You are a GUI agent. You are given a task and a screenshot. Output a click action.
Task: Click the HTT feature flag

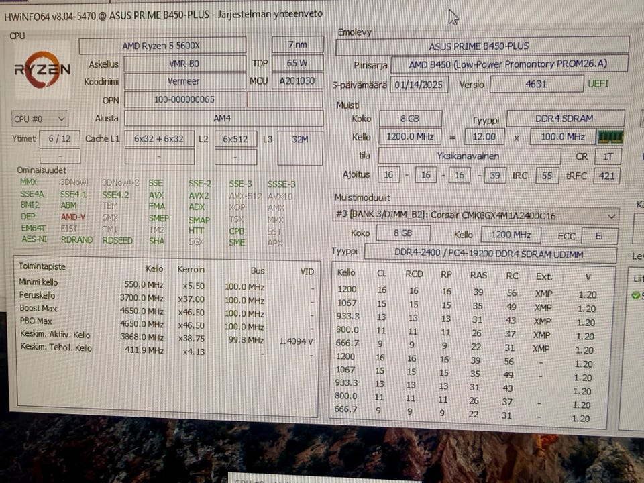[x=196, y=230]
